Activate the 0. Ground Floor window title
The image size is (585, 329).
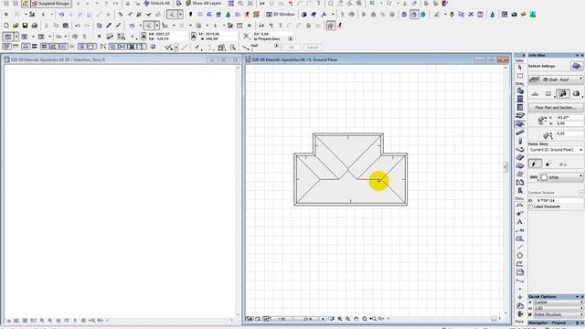294,59
